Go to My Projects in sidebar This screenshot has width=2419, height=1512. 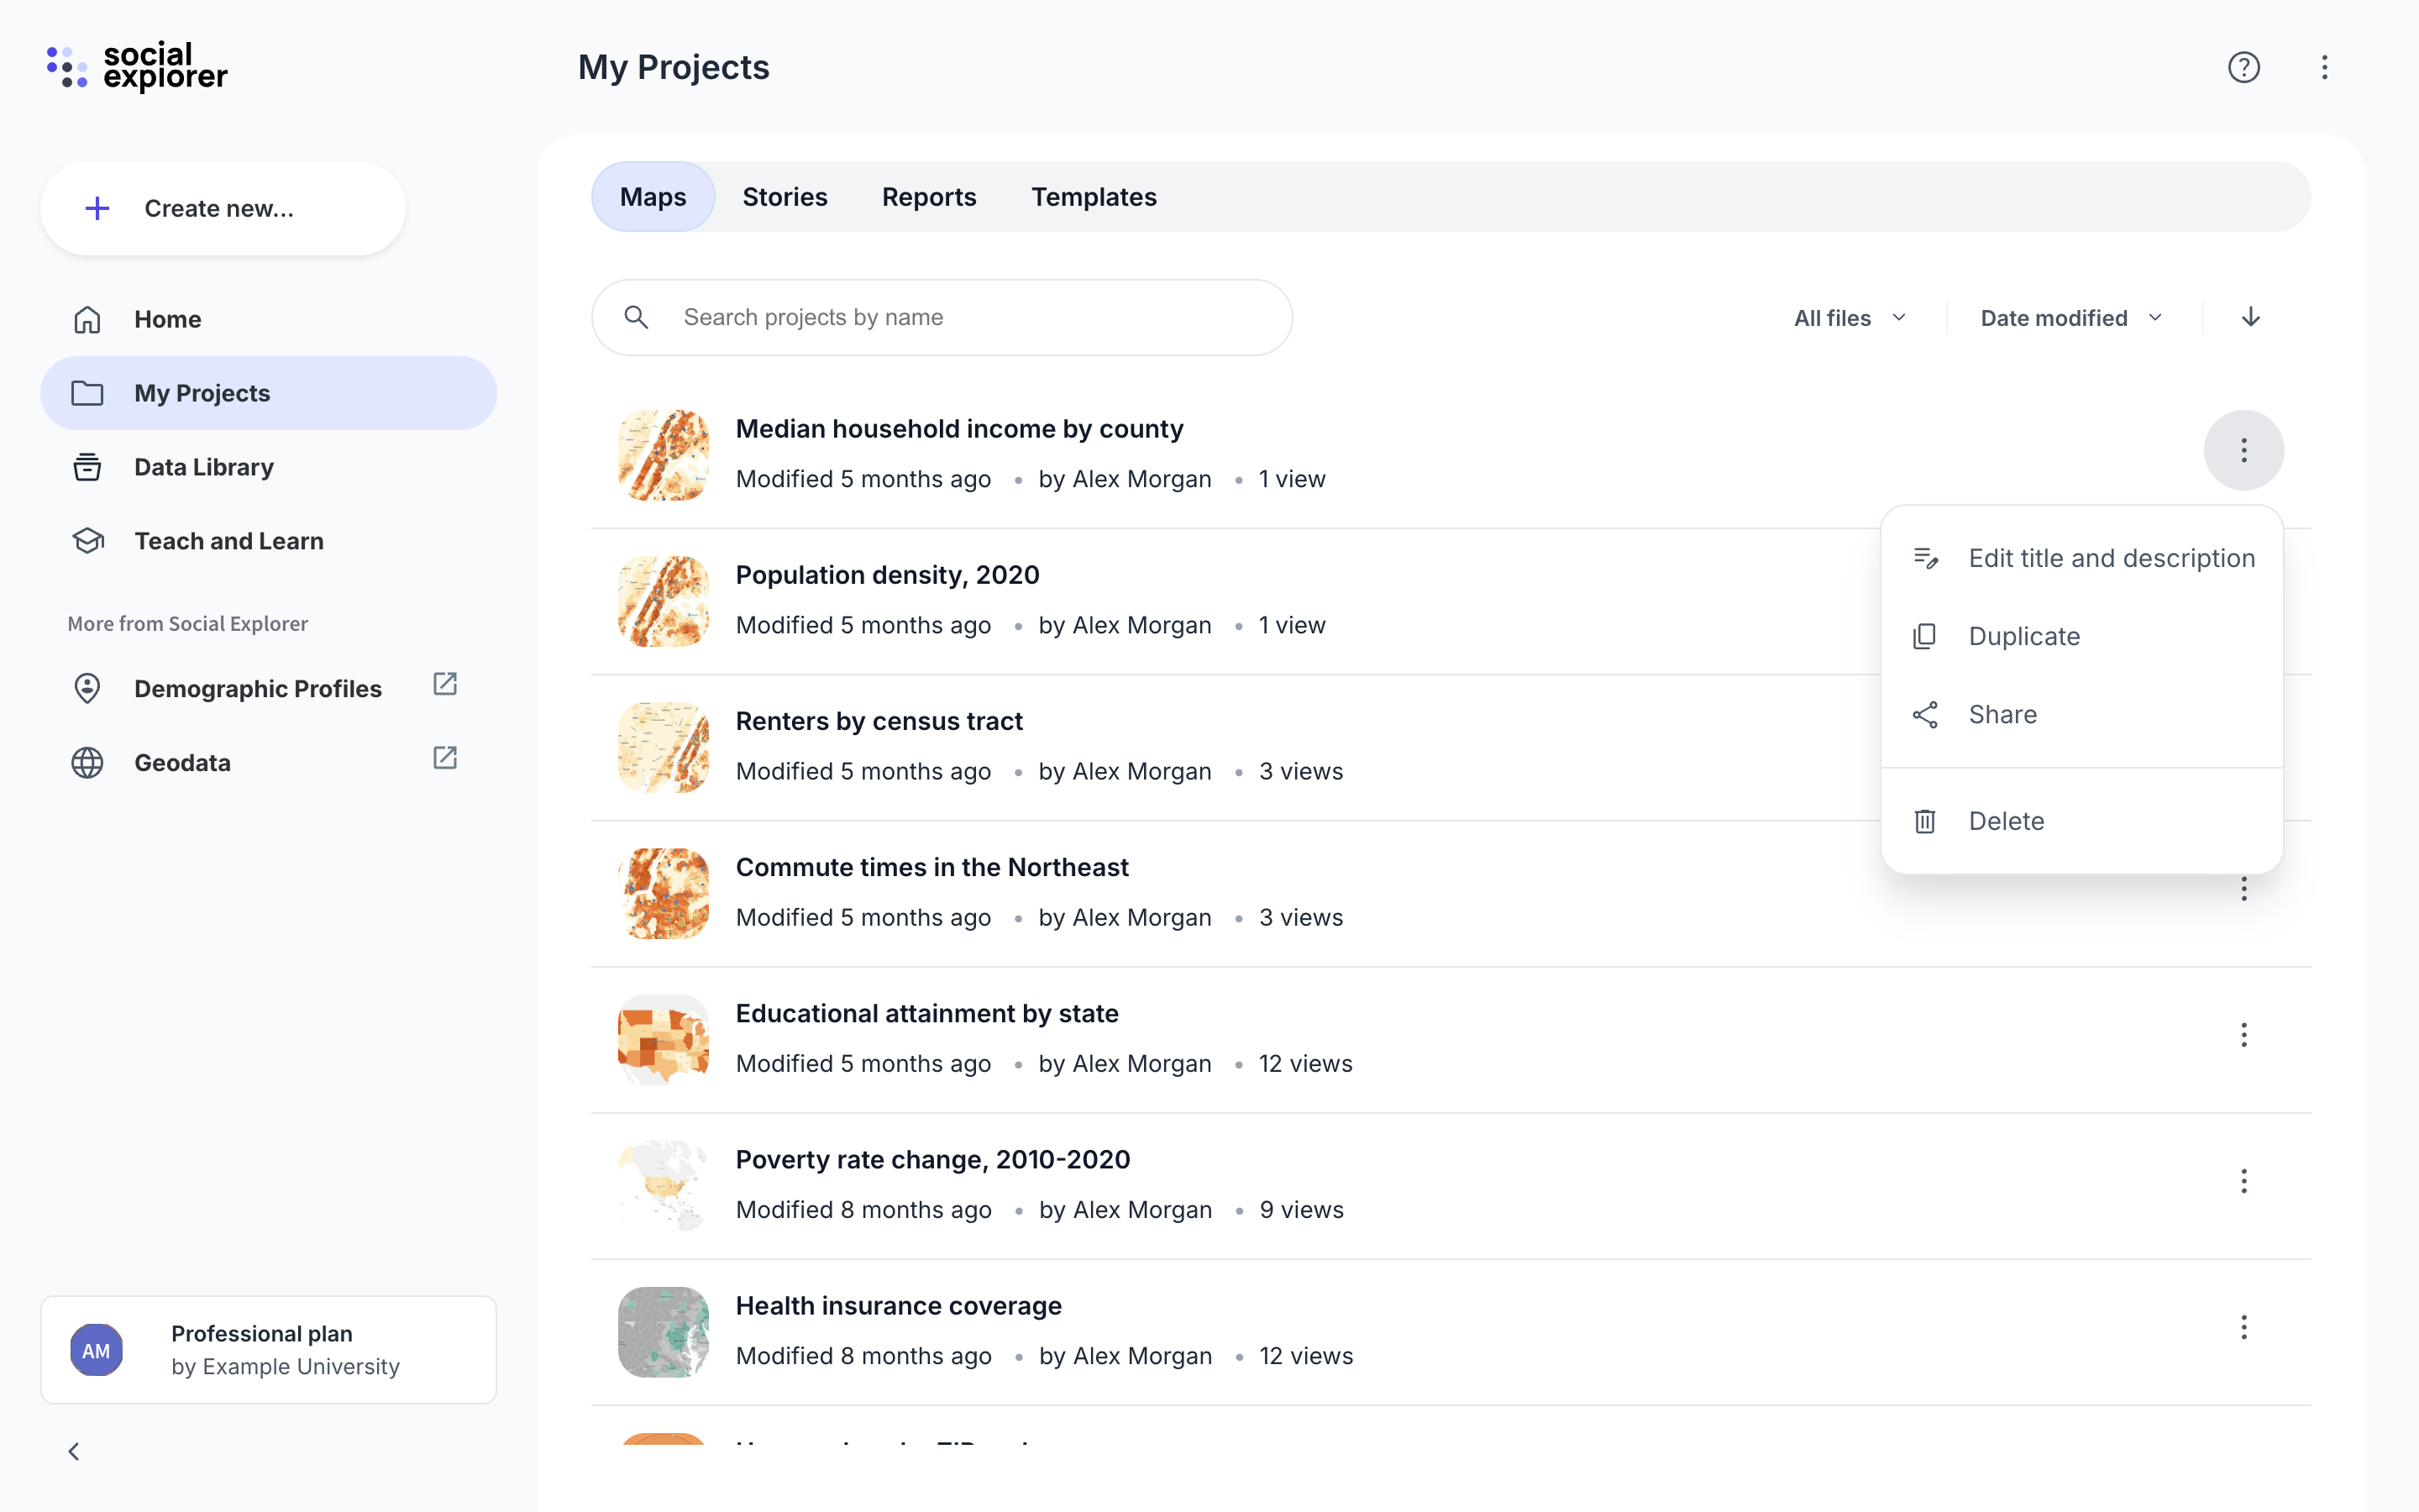(268, 393)
